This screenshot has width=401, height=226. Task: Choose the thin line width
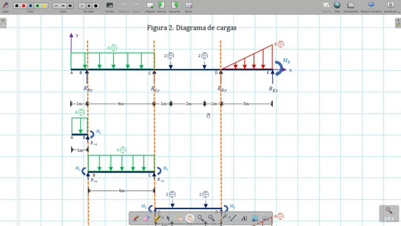click(x=56, y=6)
